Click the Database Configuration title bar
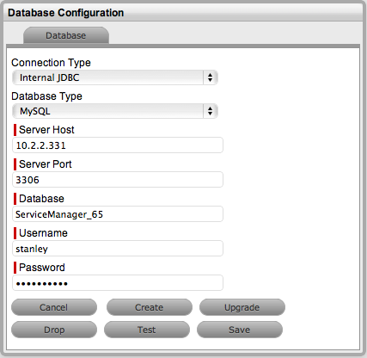367x358 pixels. coord(183,13)
